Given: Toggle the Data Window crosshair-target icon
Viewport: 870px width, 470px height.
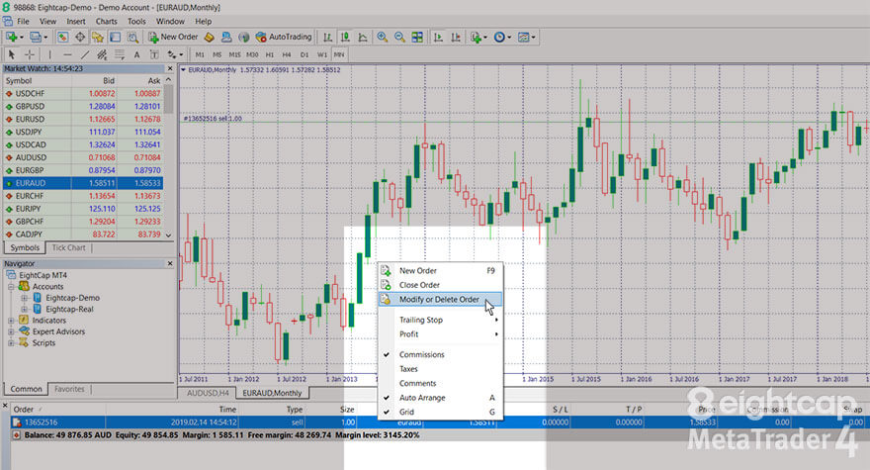Looking at the screenshot, I should (80, 38).
